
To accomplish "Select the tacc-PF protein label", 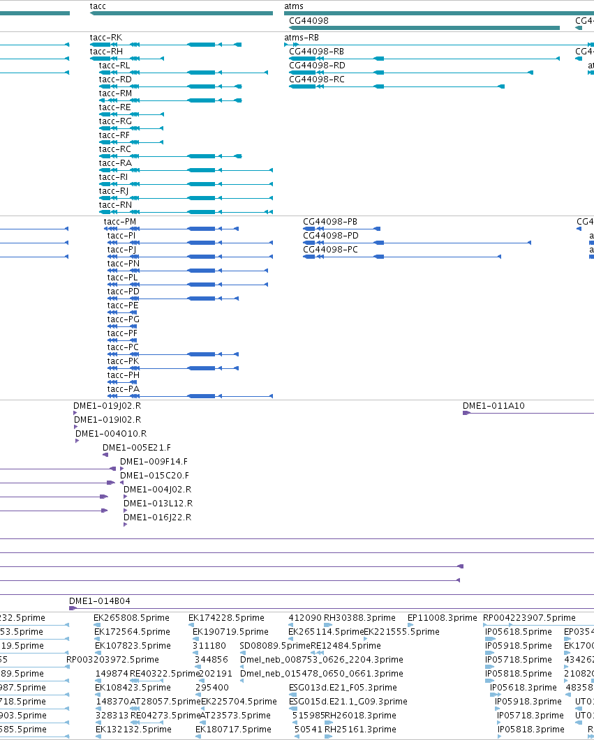I will tap(122, 333).
